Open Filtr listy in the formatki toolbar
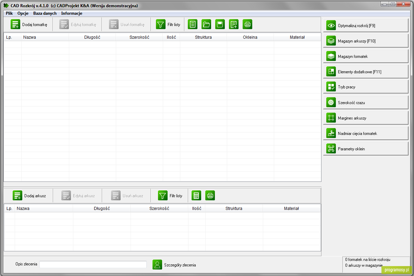Image resolution: width=414 pixels, height=276 pixels. (168, 25)
